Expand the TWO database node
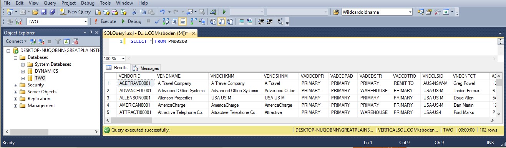Viewport: 506px width, 148px height. [x=23, y=78]
